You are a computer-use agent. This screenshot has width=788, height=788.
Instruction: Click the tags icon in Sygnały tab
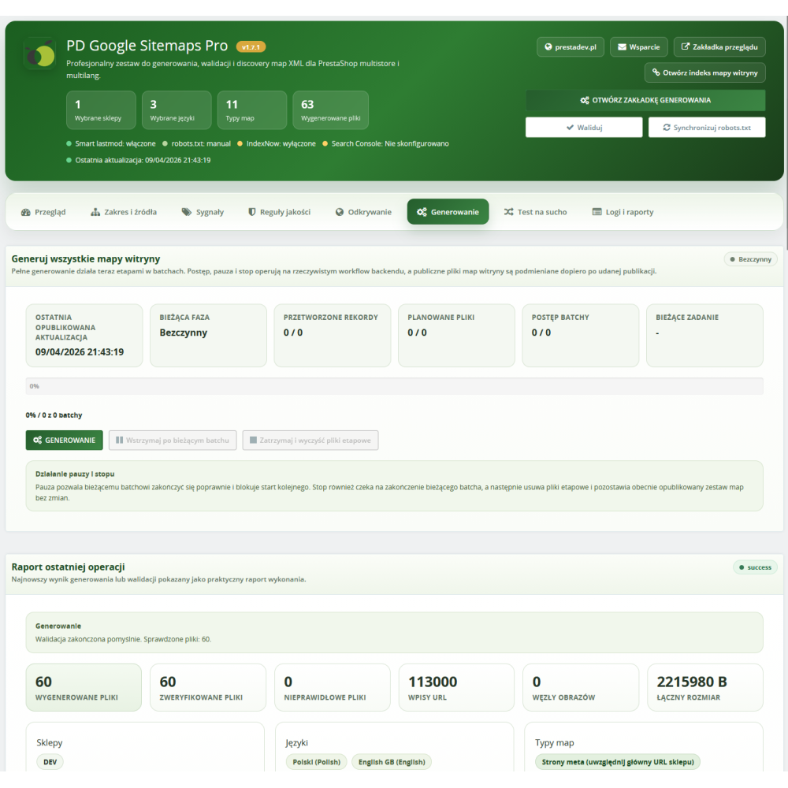187,212
